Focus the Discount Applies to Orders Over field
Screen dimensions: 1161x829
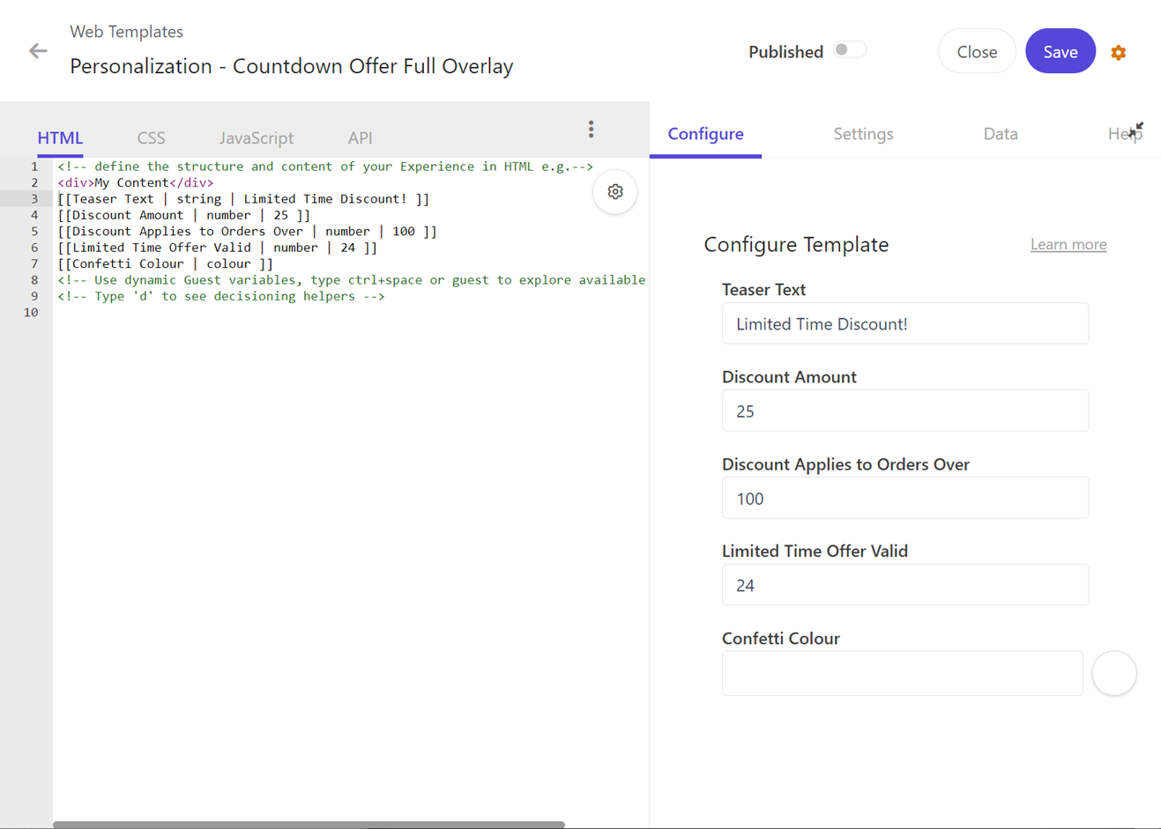coord(905,498)
